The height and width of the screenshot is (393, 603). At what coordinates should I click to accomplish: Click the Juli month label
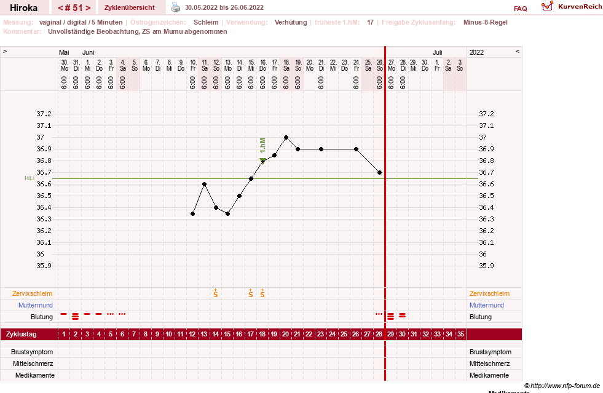437,52
